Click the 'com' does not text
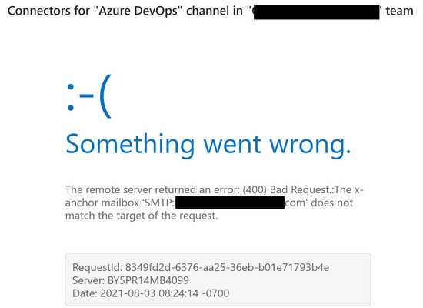The image size is (423, 308). (x=319, y=203)
